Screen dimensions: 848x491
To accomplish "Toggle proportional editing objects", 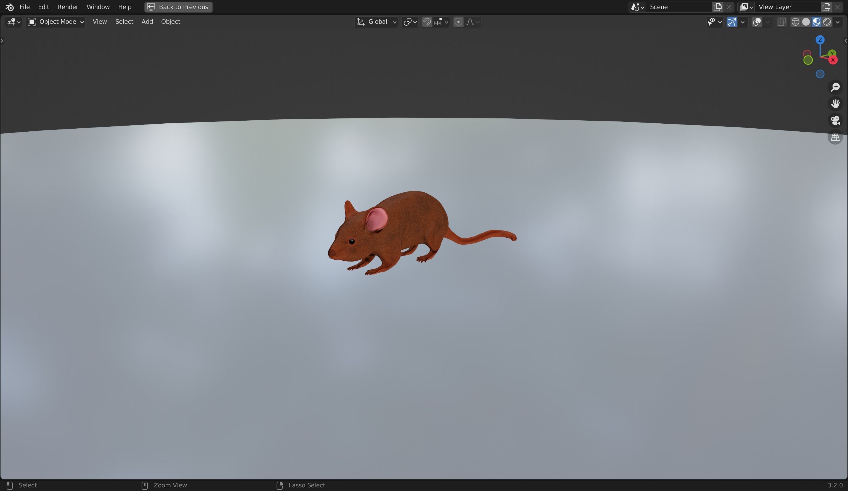I will point(458,22).
